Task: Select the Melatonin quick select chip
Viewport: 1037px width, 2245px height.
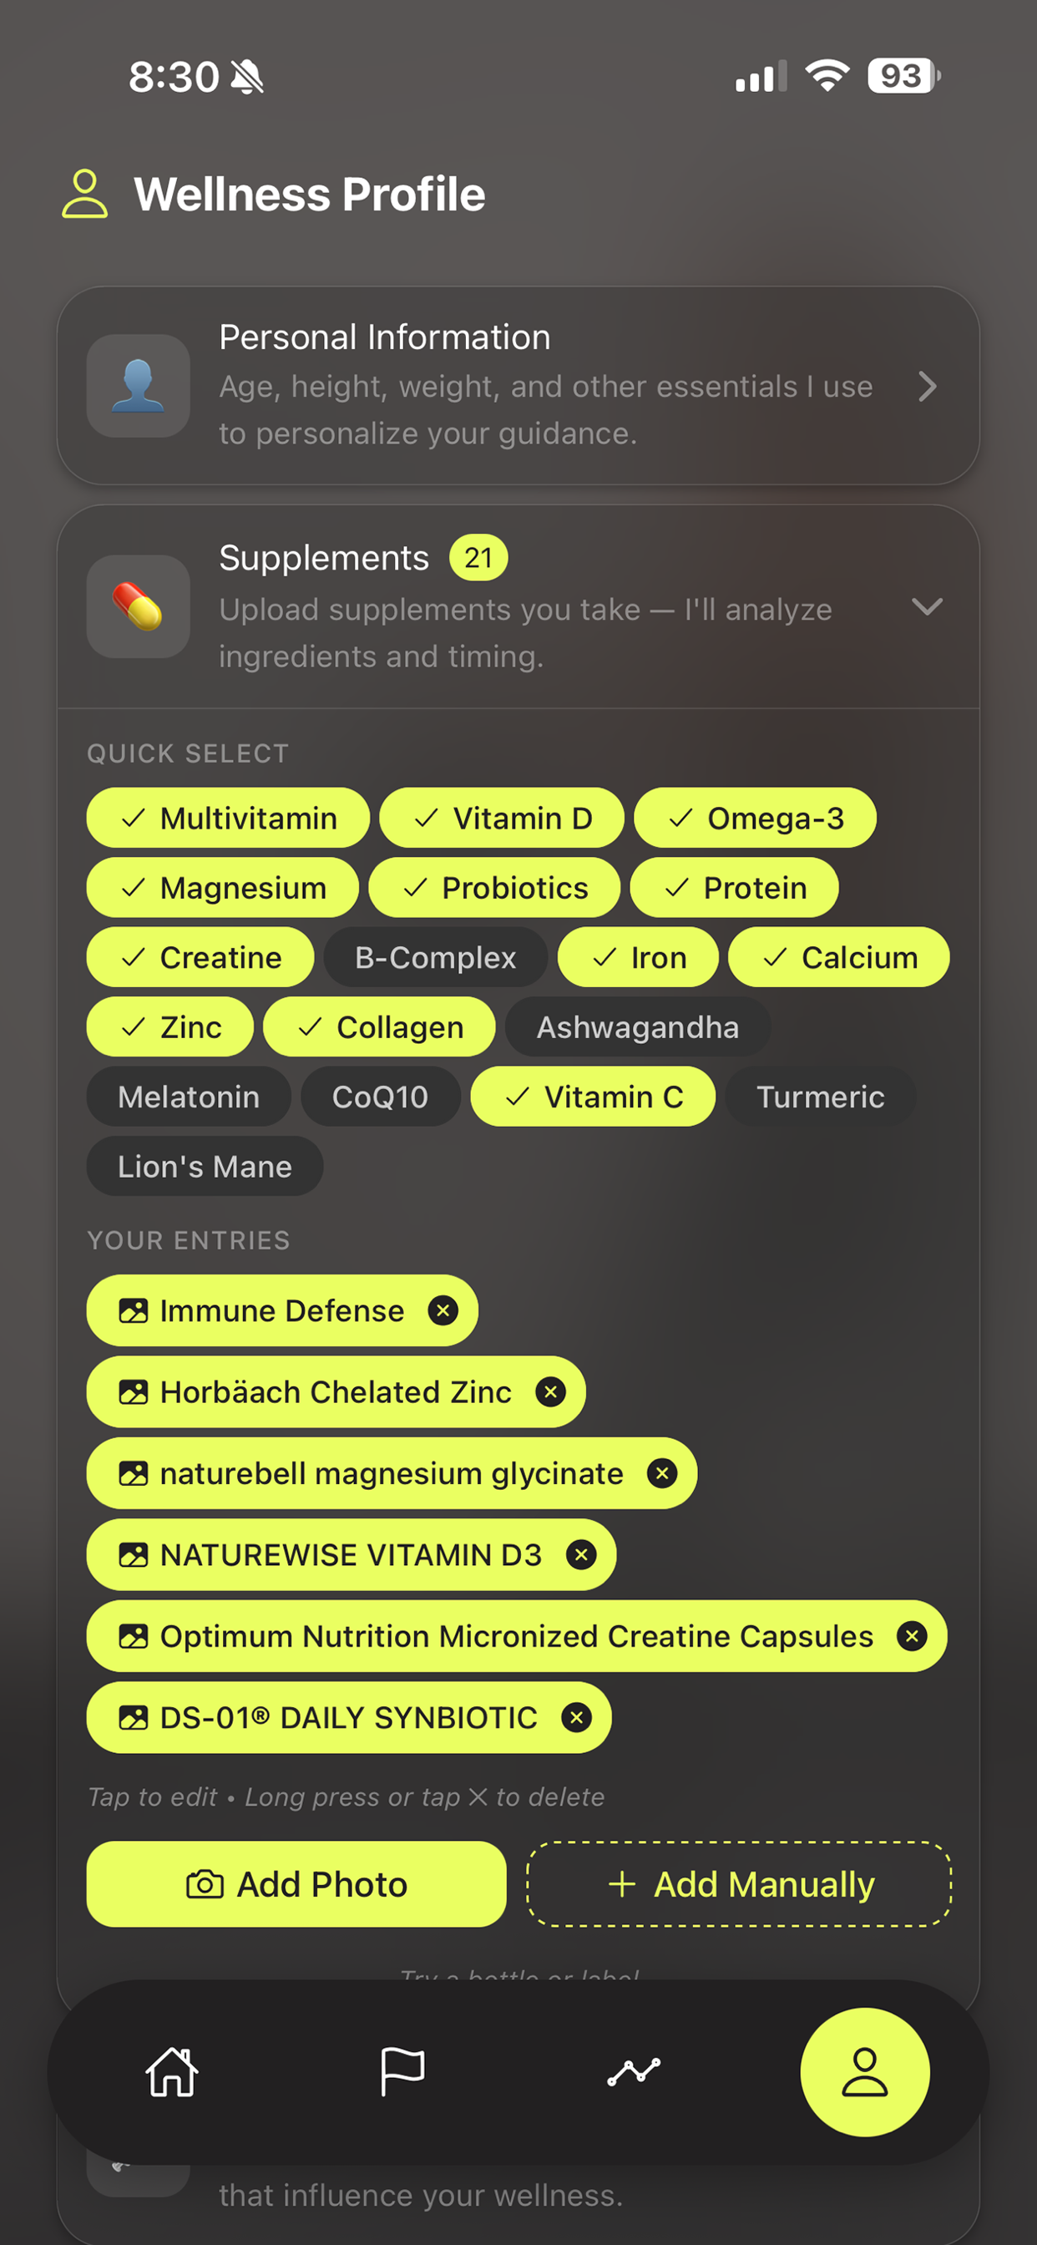Action: [x=188, y=1097]
